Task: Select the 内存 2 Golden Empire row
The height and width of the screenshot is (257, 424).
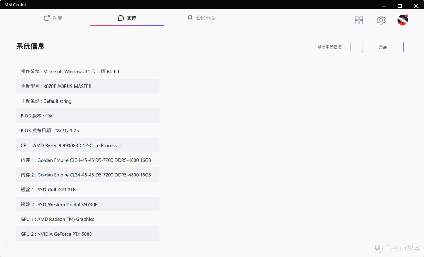Action: (x=88, y=175)
